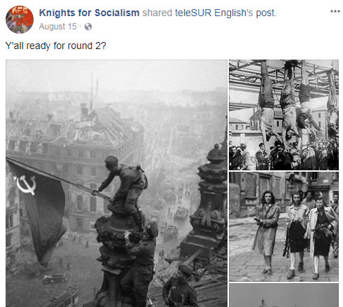Open the partially visible bottom photo
Image resolution: width=343 pixels, height=307 pixels.
pyautogui.click(x=283, y=295)
